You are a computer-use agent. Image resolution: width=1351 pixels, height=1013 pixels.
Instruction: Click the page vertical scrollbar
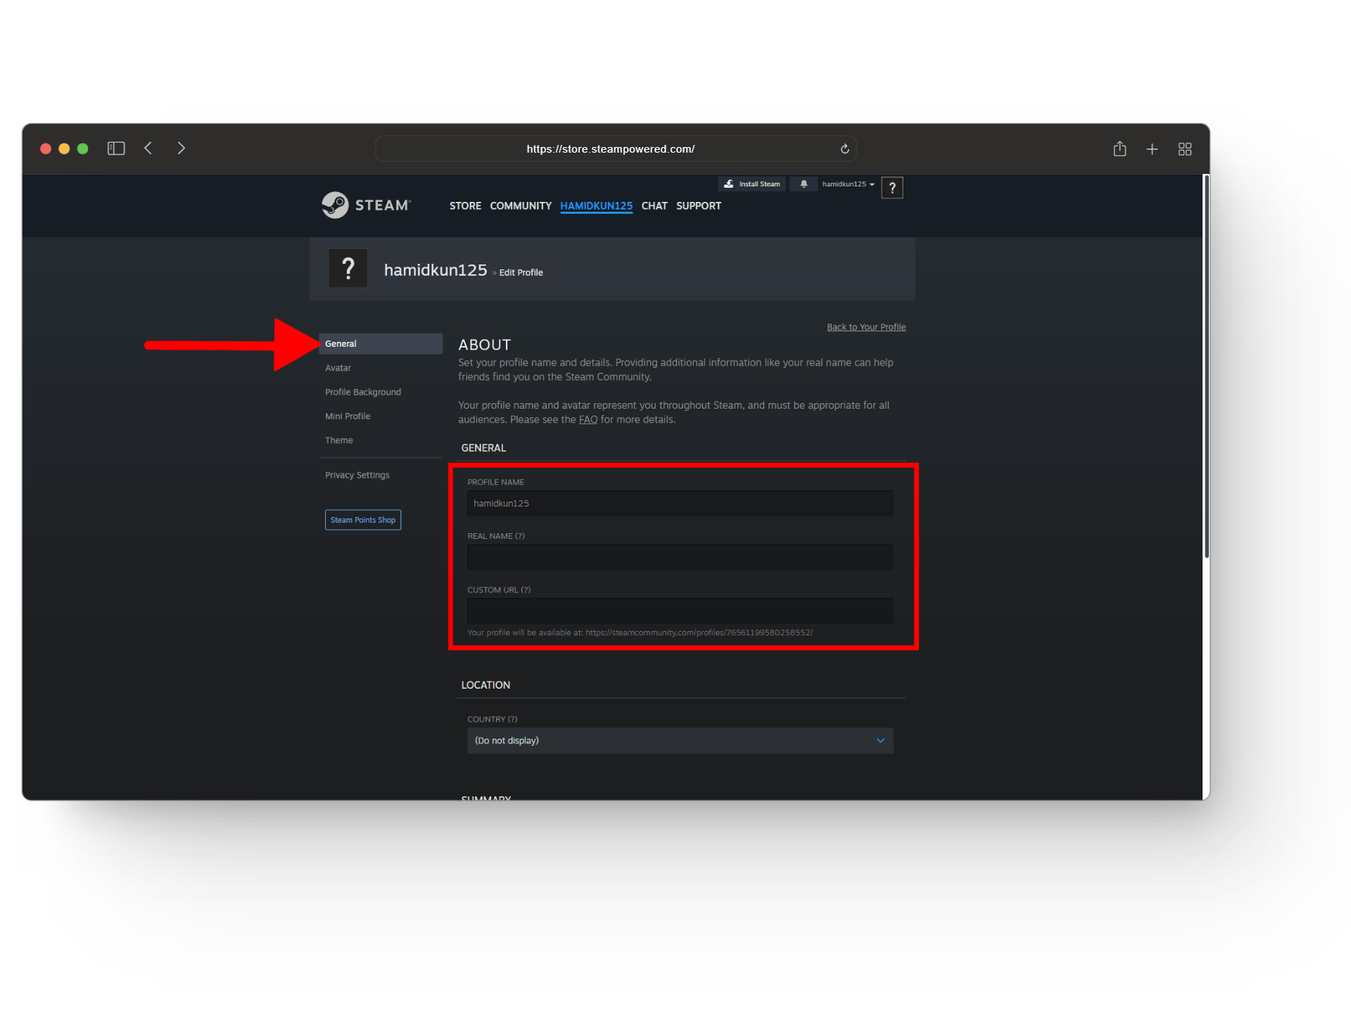(x=1206, y=366)
